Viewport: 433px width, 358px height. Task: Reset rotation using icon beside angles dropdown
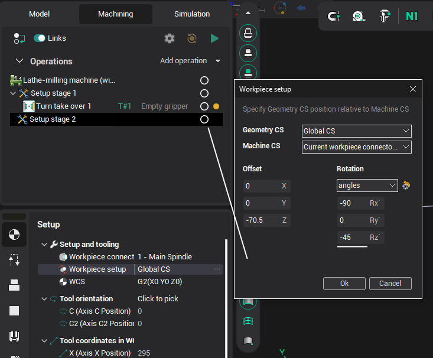[406, 185]
